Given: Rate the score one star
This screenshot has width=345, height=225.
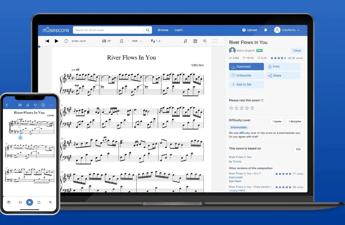Looking at the screenshot, I should 231,108.
